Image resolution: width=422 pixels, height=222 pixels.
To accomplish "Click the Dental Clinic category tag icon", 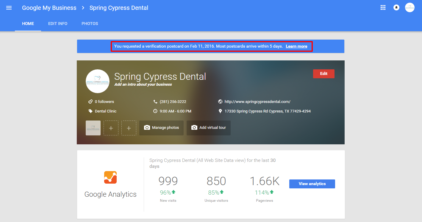I will 90,111.
